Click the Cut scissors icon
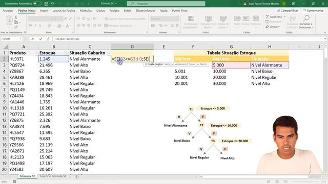 point(16,17)
